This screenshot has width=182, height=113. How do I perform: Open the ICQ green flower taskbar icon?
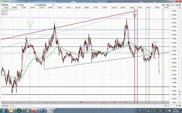coord(19,111)
